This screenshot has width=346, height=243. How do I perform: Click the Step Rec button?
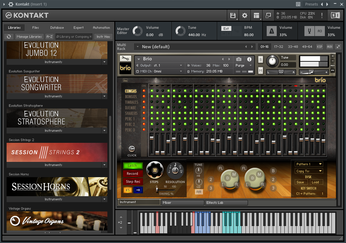[133, 182]
